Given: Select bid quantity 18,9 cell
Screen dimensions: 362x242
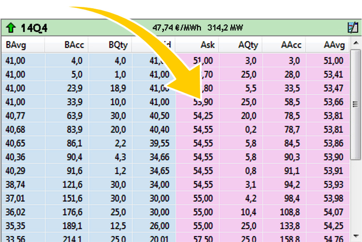Looking at the screenshot, I should [x=118, y=89].
